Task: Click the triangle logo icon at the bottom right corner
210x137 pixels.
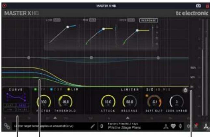Action: point(206,126)
